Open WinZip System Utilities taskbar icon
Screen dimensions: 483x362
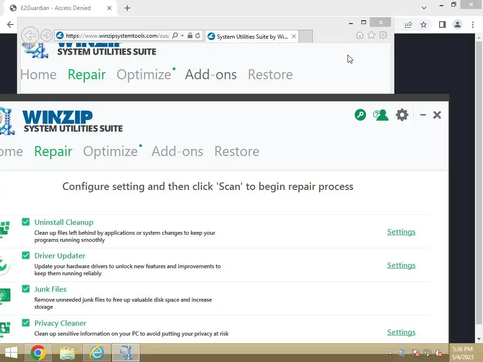click(x=125, y=353)
